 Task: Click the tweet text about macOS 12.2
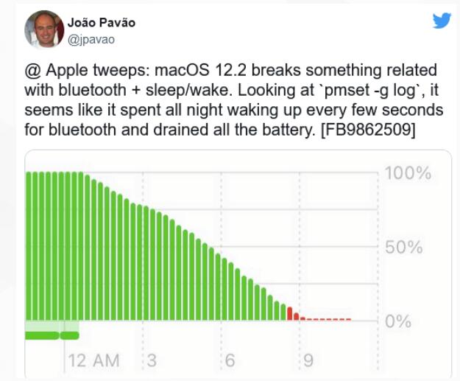point(234,100)
